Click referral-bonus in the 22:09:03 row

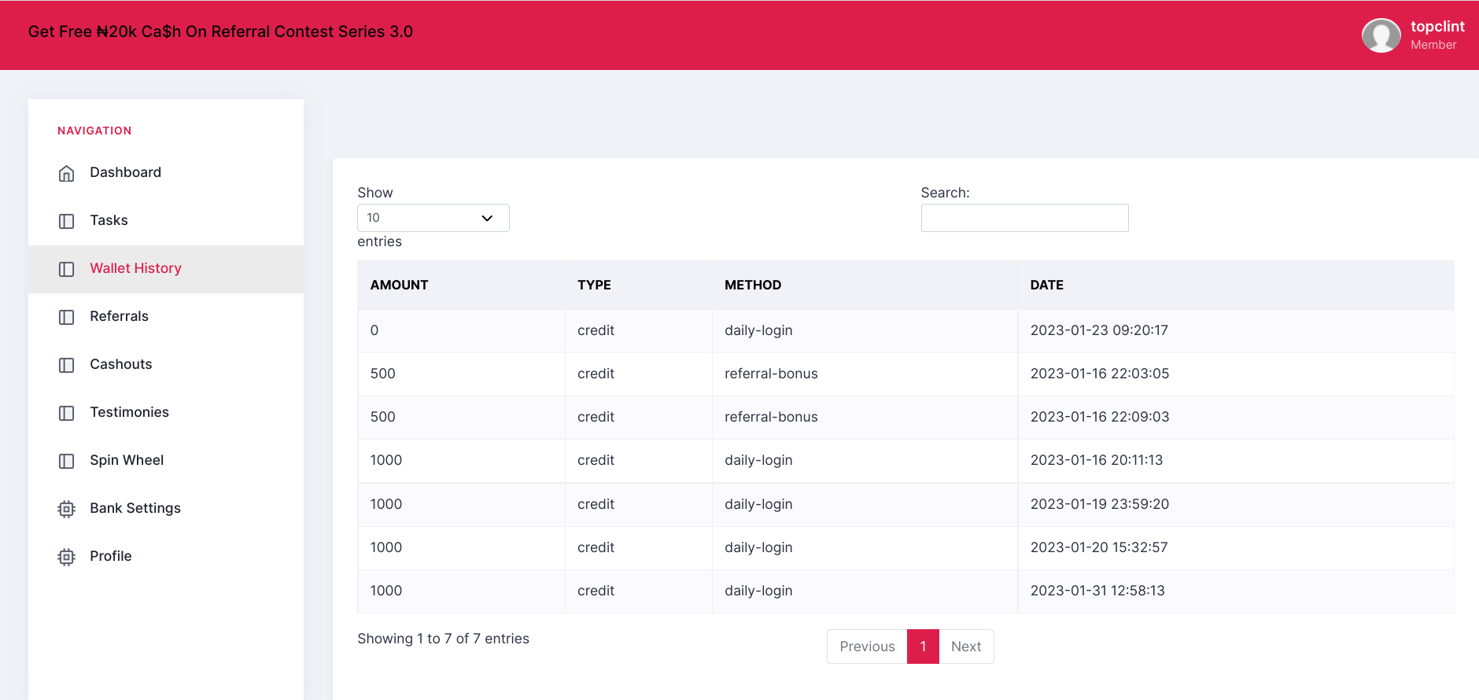point(771,417)
